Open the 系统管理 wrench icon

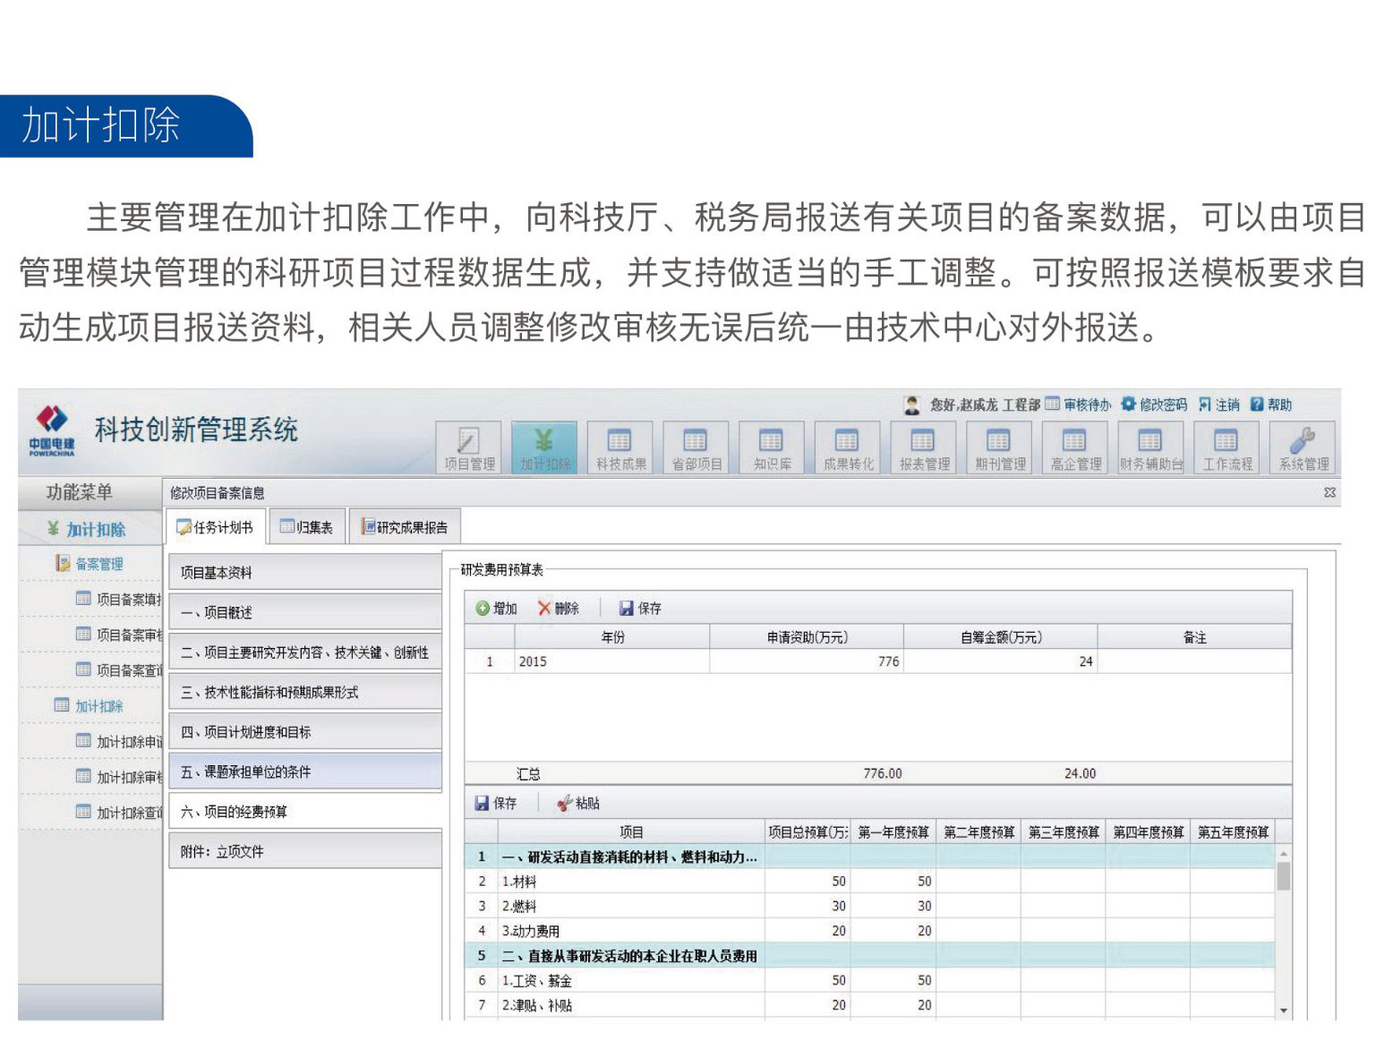tap(1303, 448)
